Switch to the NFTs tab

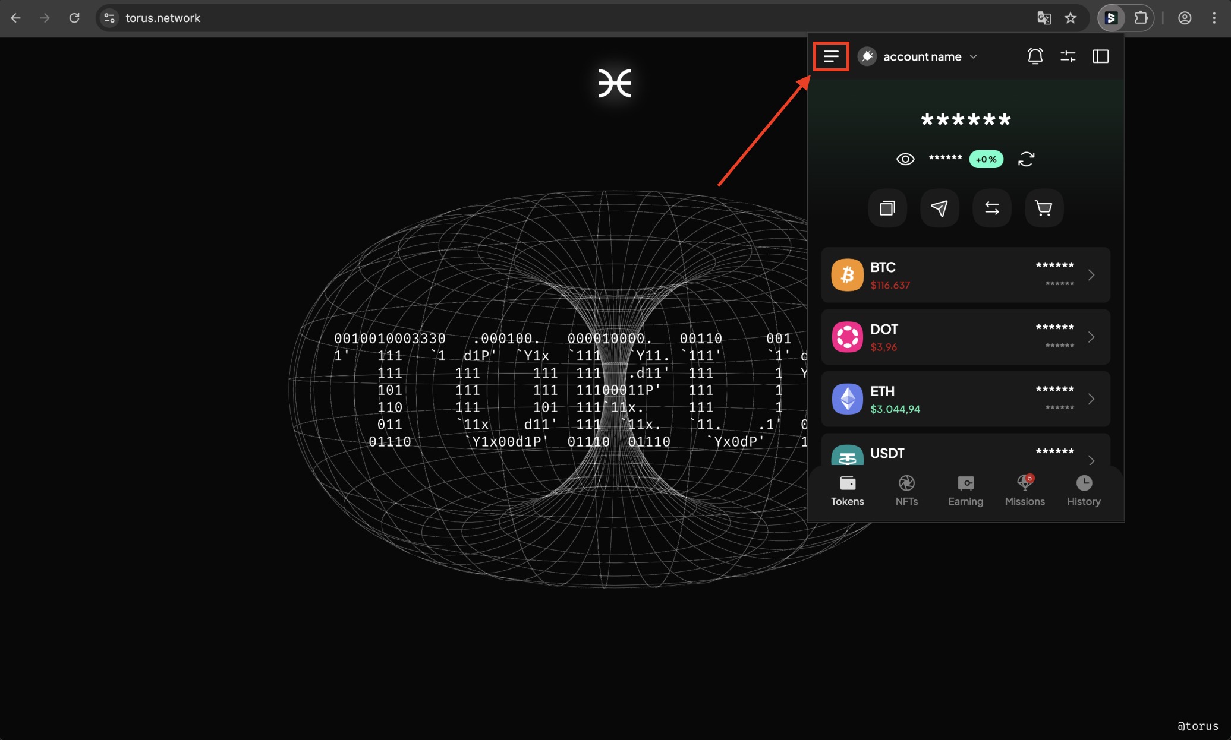[x=906, y=489]
